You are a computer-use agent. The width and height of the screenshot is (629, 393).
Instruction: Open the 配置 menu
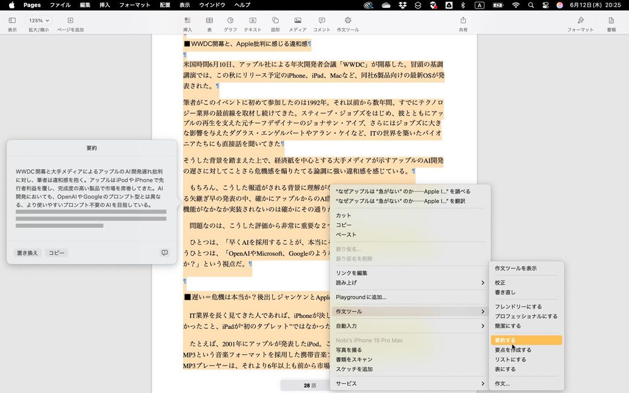tap(165, 5)
